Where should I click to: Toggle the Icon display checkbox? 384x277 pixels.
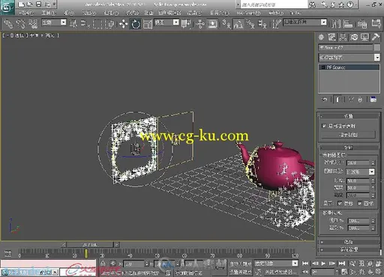[x=360, y=203]
